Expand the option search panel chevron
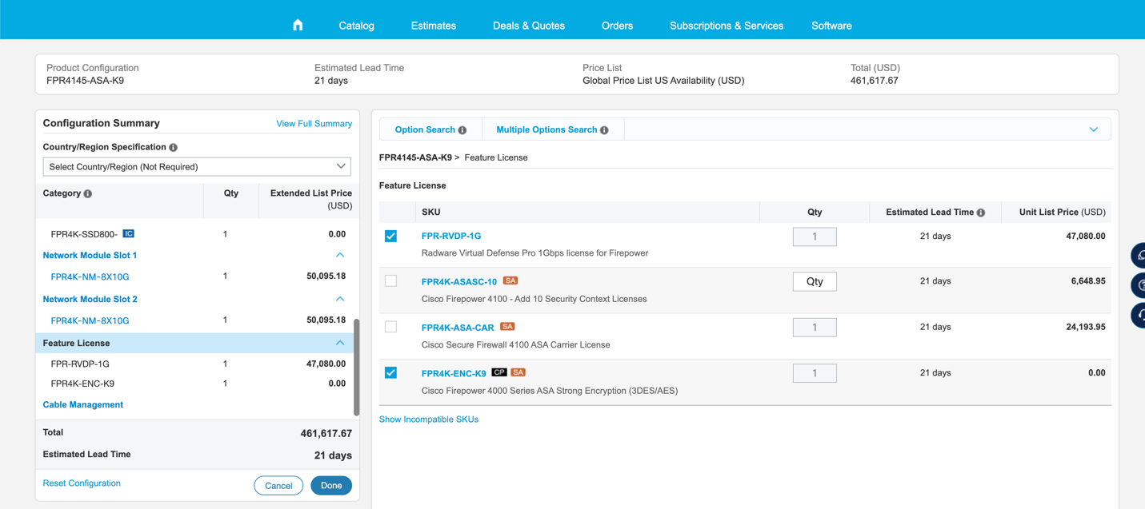This screenshot has width=1145, height=509. [x=1094, y=129]
